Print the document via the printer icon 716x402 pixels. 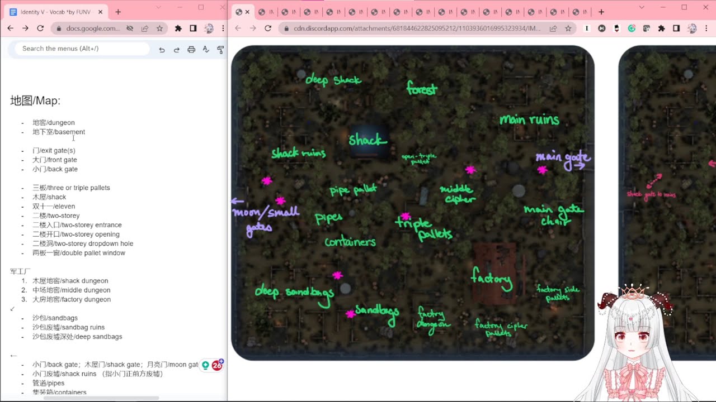click(191, 49)
